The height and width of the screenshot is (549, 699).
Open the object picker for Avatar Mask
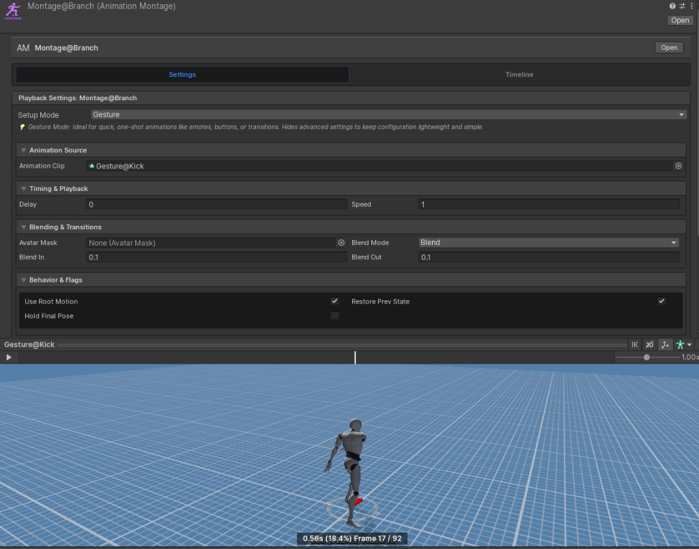(341, 243)
